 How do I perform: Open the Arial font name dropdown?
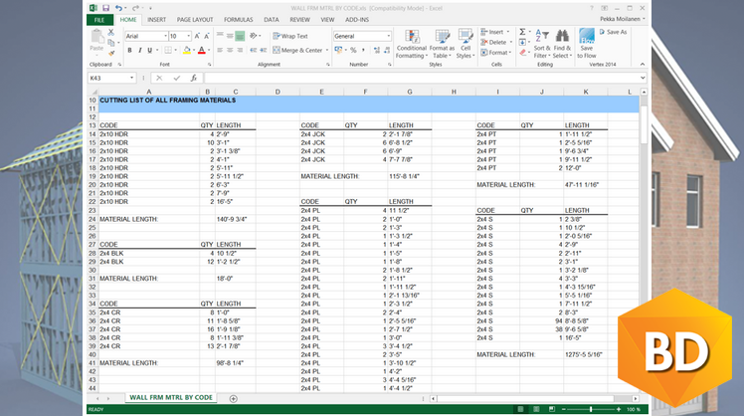pyautogui.click(x=165, y=36)
